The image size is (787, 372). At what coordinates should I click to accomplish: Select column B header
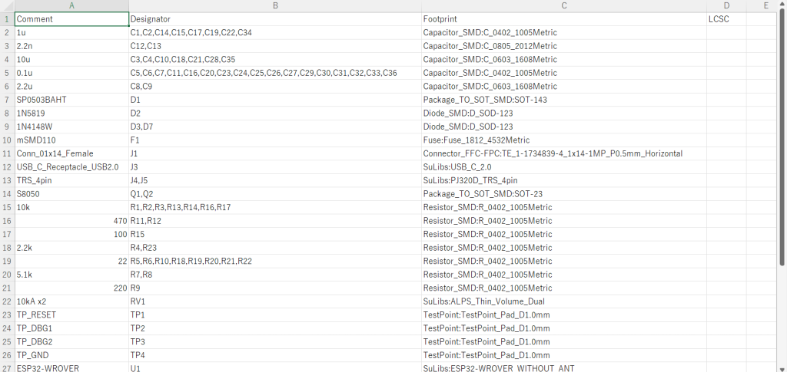[x=274, y=5]
